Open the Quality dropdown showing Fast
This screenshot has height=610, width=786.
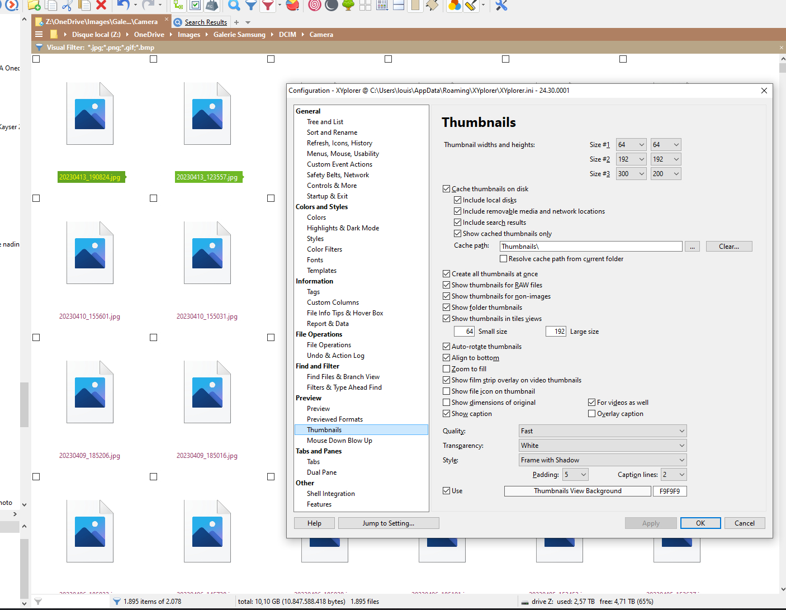point(603,431)
